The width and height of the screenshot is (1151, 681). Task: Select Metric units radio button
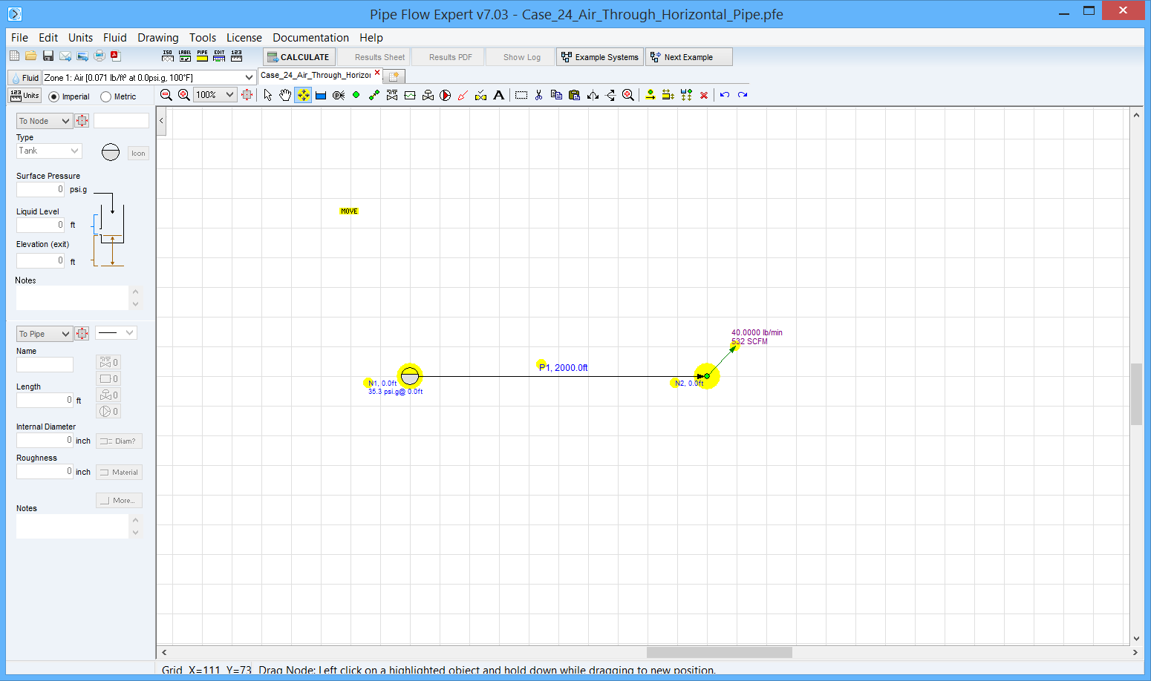105,96
